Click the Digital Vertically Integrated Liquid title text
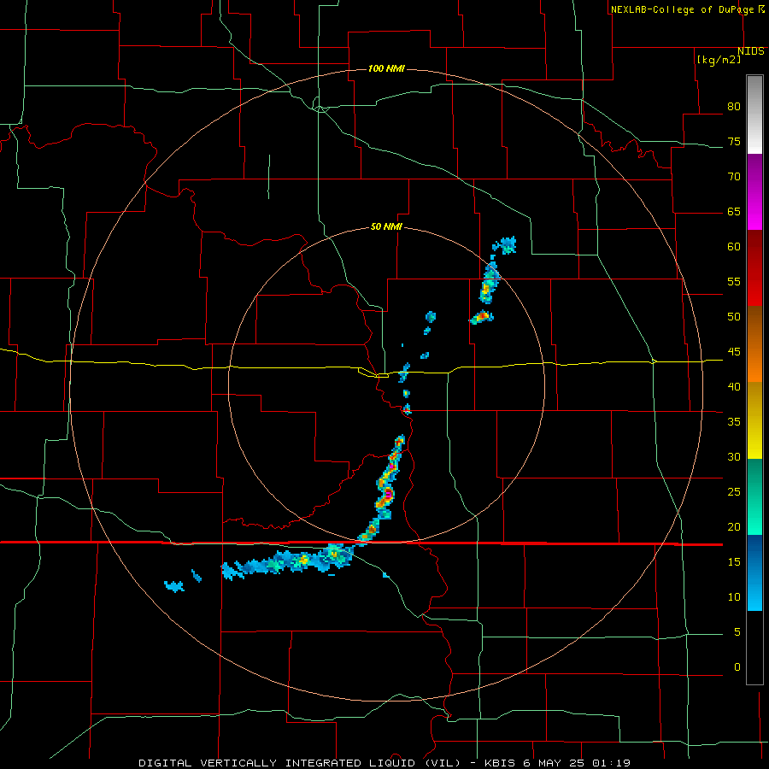This screenshot has height=769, width=769. coord(300,763)
